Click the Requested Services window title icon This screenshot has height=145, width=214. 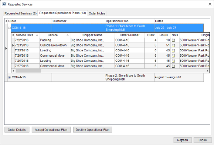click(4, 4)
